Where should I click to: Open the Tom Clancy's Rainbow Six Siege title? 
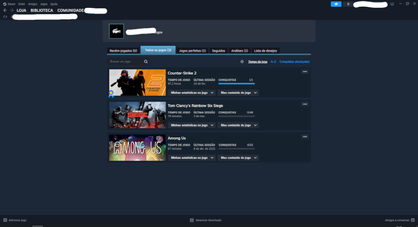[x=195, y=106]
